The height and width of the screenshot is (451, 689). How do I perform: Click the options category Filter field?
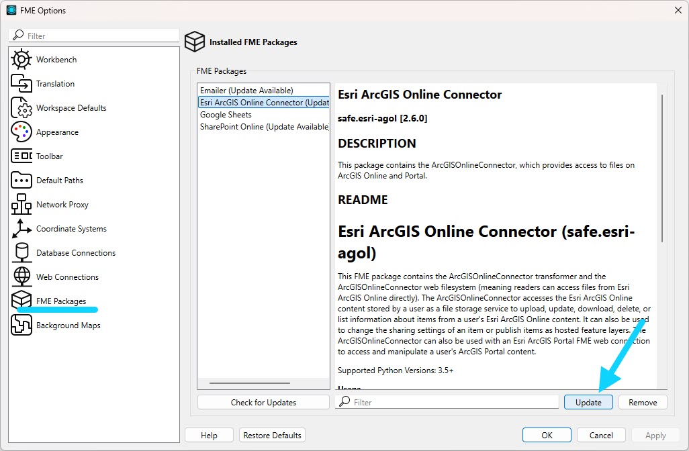coord(93,36)
